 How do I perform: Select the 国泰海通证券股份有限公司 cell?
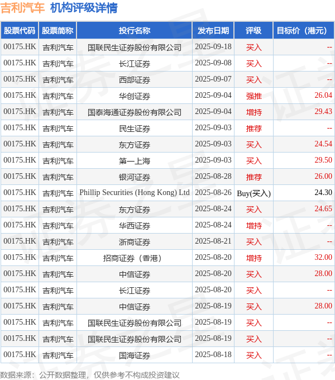pos(135,112)
